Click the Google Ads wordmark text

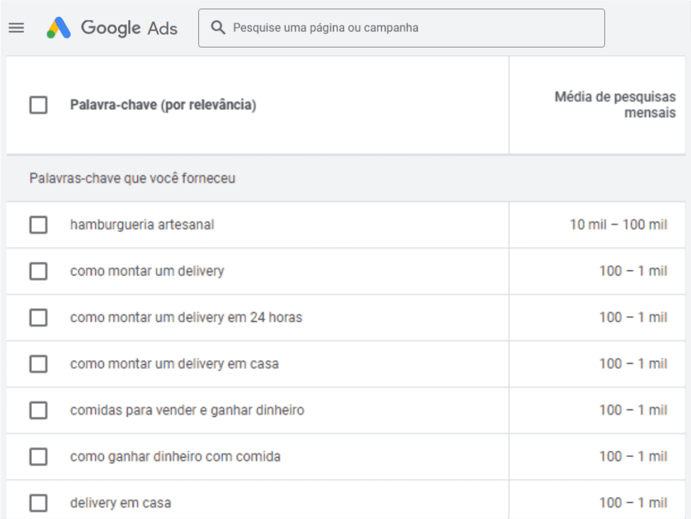pos(129,28)
